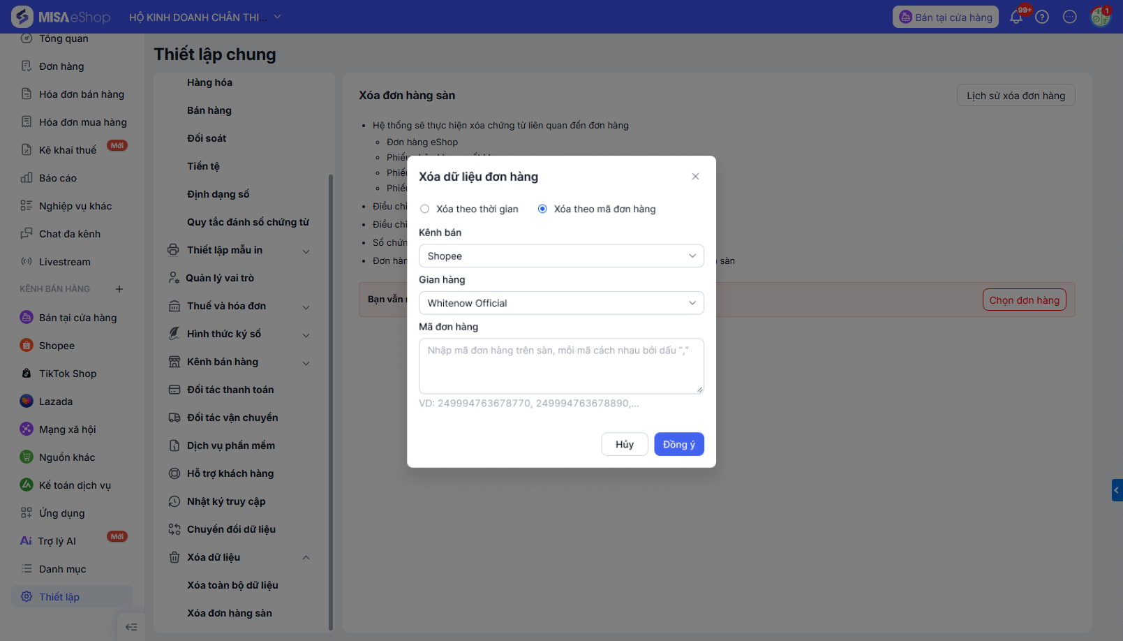
Task: Click the user avatar icon
Action: coord(1101,17)
